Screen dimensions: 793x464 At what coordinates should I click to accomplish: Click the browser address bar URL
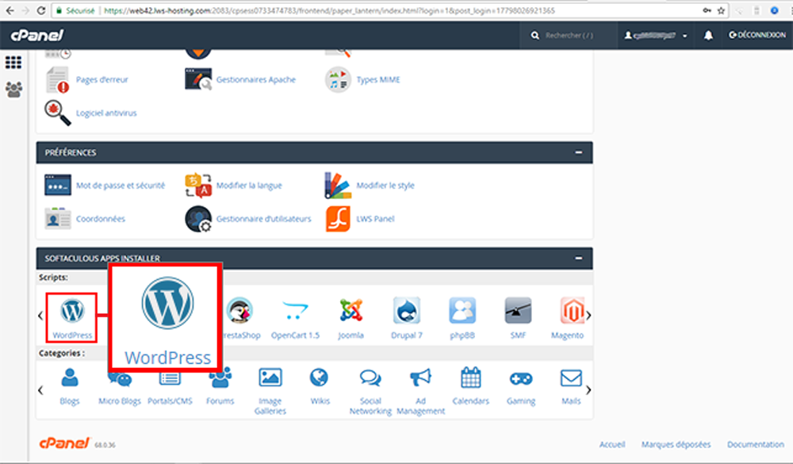tap(329, 10)
